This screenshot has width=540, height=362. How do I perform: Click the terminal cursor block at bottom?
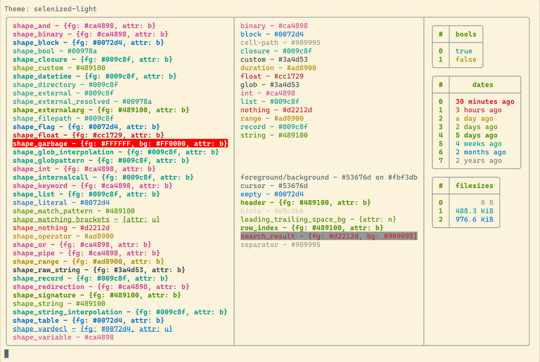[x=6, y=354]
